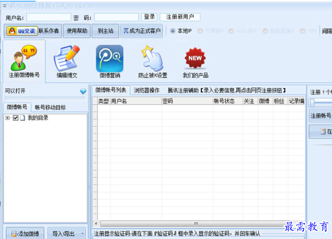The height and width of the screenshot is (239, 332).
Task: Select the 代理换IP radio option
Action: 200,31
